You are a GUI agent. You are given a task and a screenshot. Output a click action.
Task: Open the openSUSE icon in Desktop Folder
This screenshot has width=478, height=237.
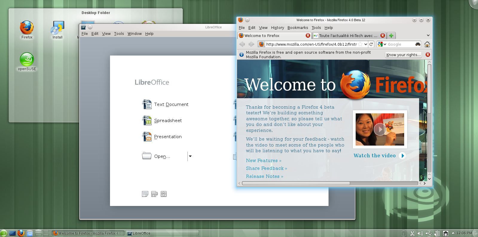(x=27, y=59)
